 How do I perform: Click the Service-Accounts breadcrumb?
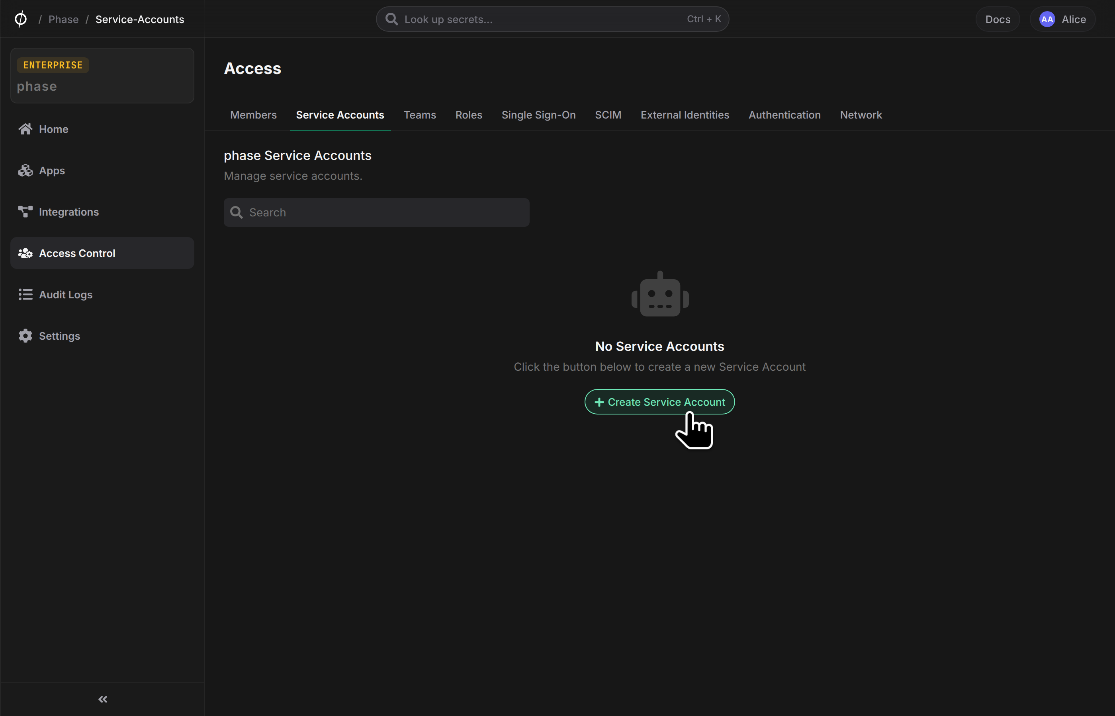tap(140, 19)
